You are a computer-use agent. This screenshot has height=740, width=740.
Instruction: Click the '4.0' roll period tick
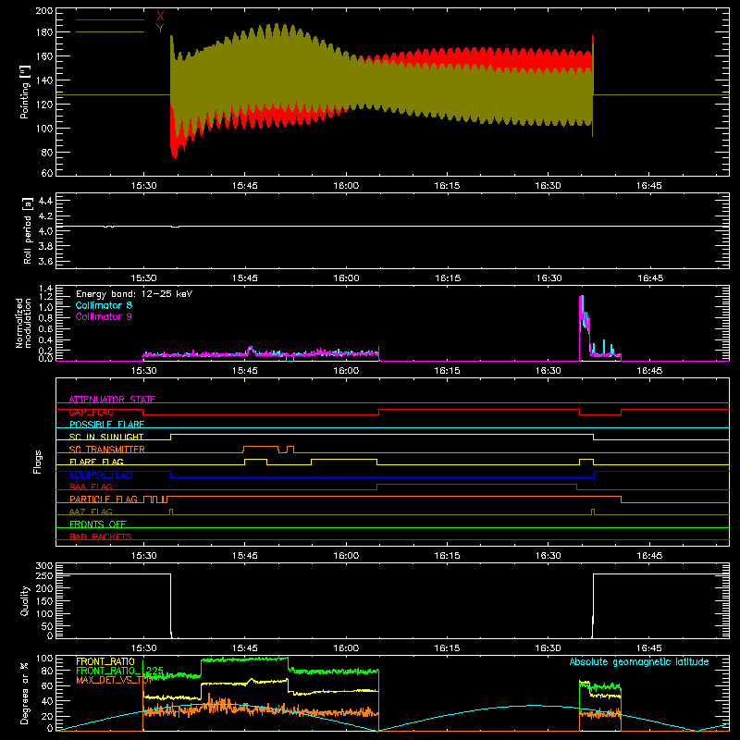45,230
